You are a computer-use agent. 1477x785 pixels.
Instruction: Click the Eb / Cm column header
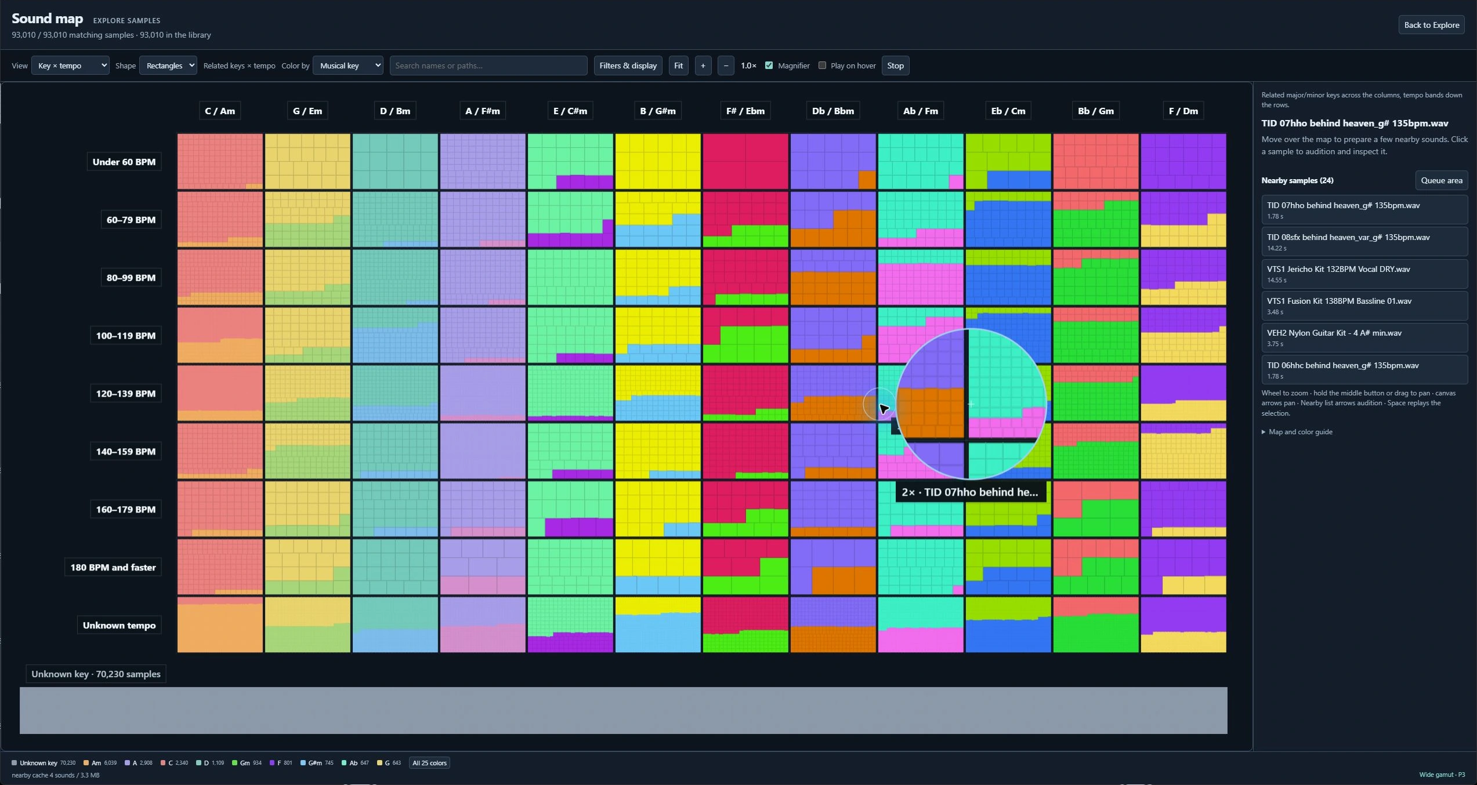(x=1008, y=111)
